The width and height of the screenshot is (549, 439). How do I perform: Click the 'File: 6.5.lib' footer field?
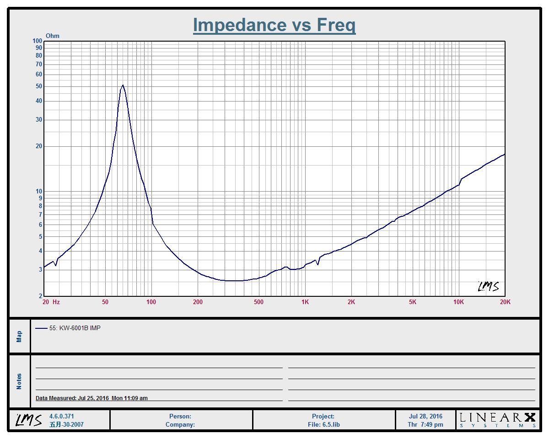(x=323, y=424)
